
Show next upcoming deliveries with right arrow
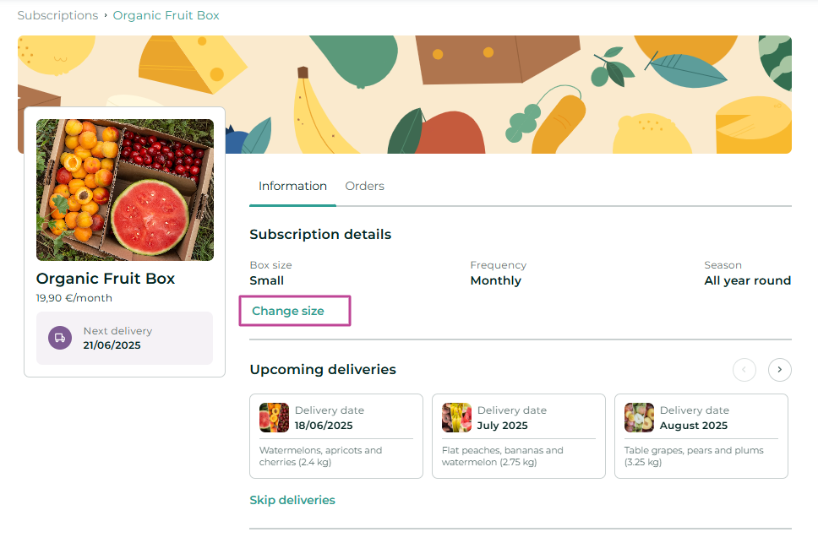click(779, 370)
